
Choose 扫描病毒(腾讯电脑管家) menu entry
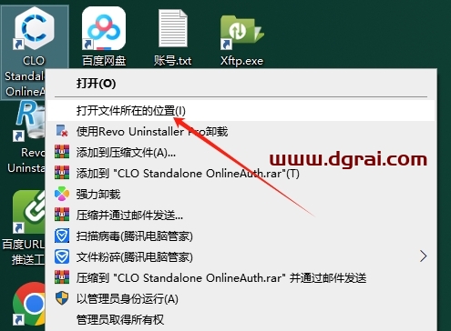241,236
